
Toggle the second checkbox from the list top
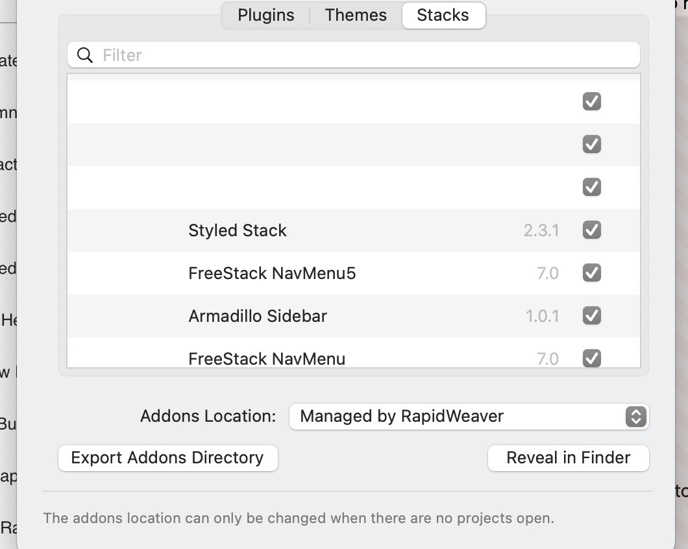point(591,144)
